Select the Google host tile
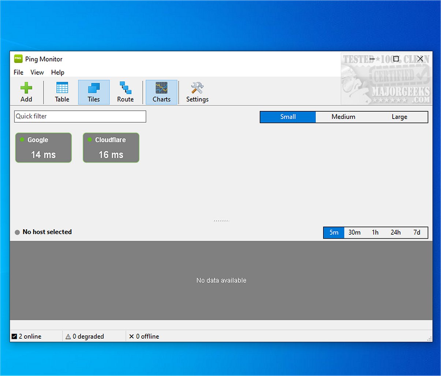Viewport: 441px width, 376px height. pos(44,148)
